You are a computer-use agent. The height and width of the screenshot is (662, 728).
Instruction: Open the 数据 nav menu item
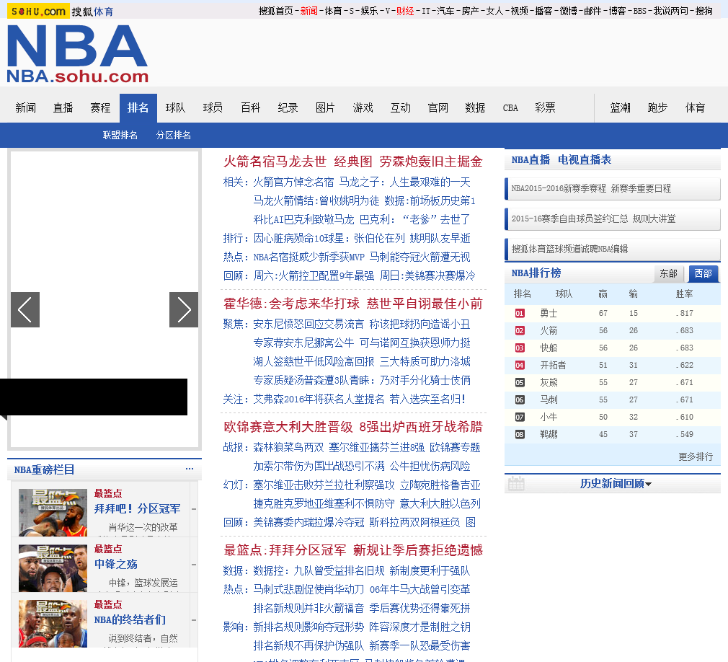[475, 107]
